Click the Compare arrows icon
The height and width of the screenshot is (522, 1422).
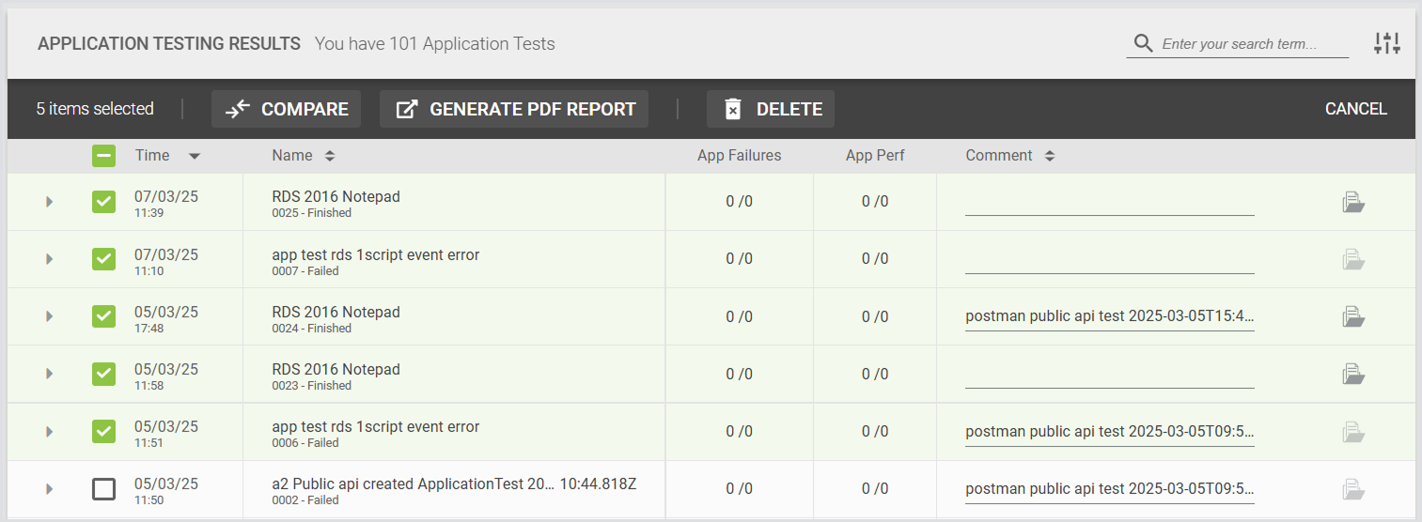[x=238, y=109]
